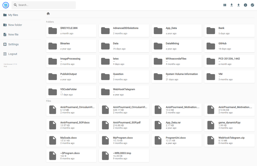Image resolution: width=257 pixels, height=166 pixels.
Task: Switch view mode with list icon
Action: pos(225,5)
